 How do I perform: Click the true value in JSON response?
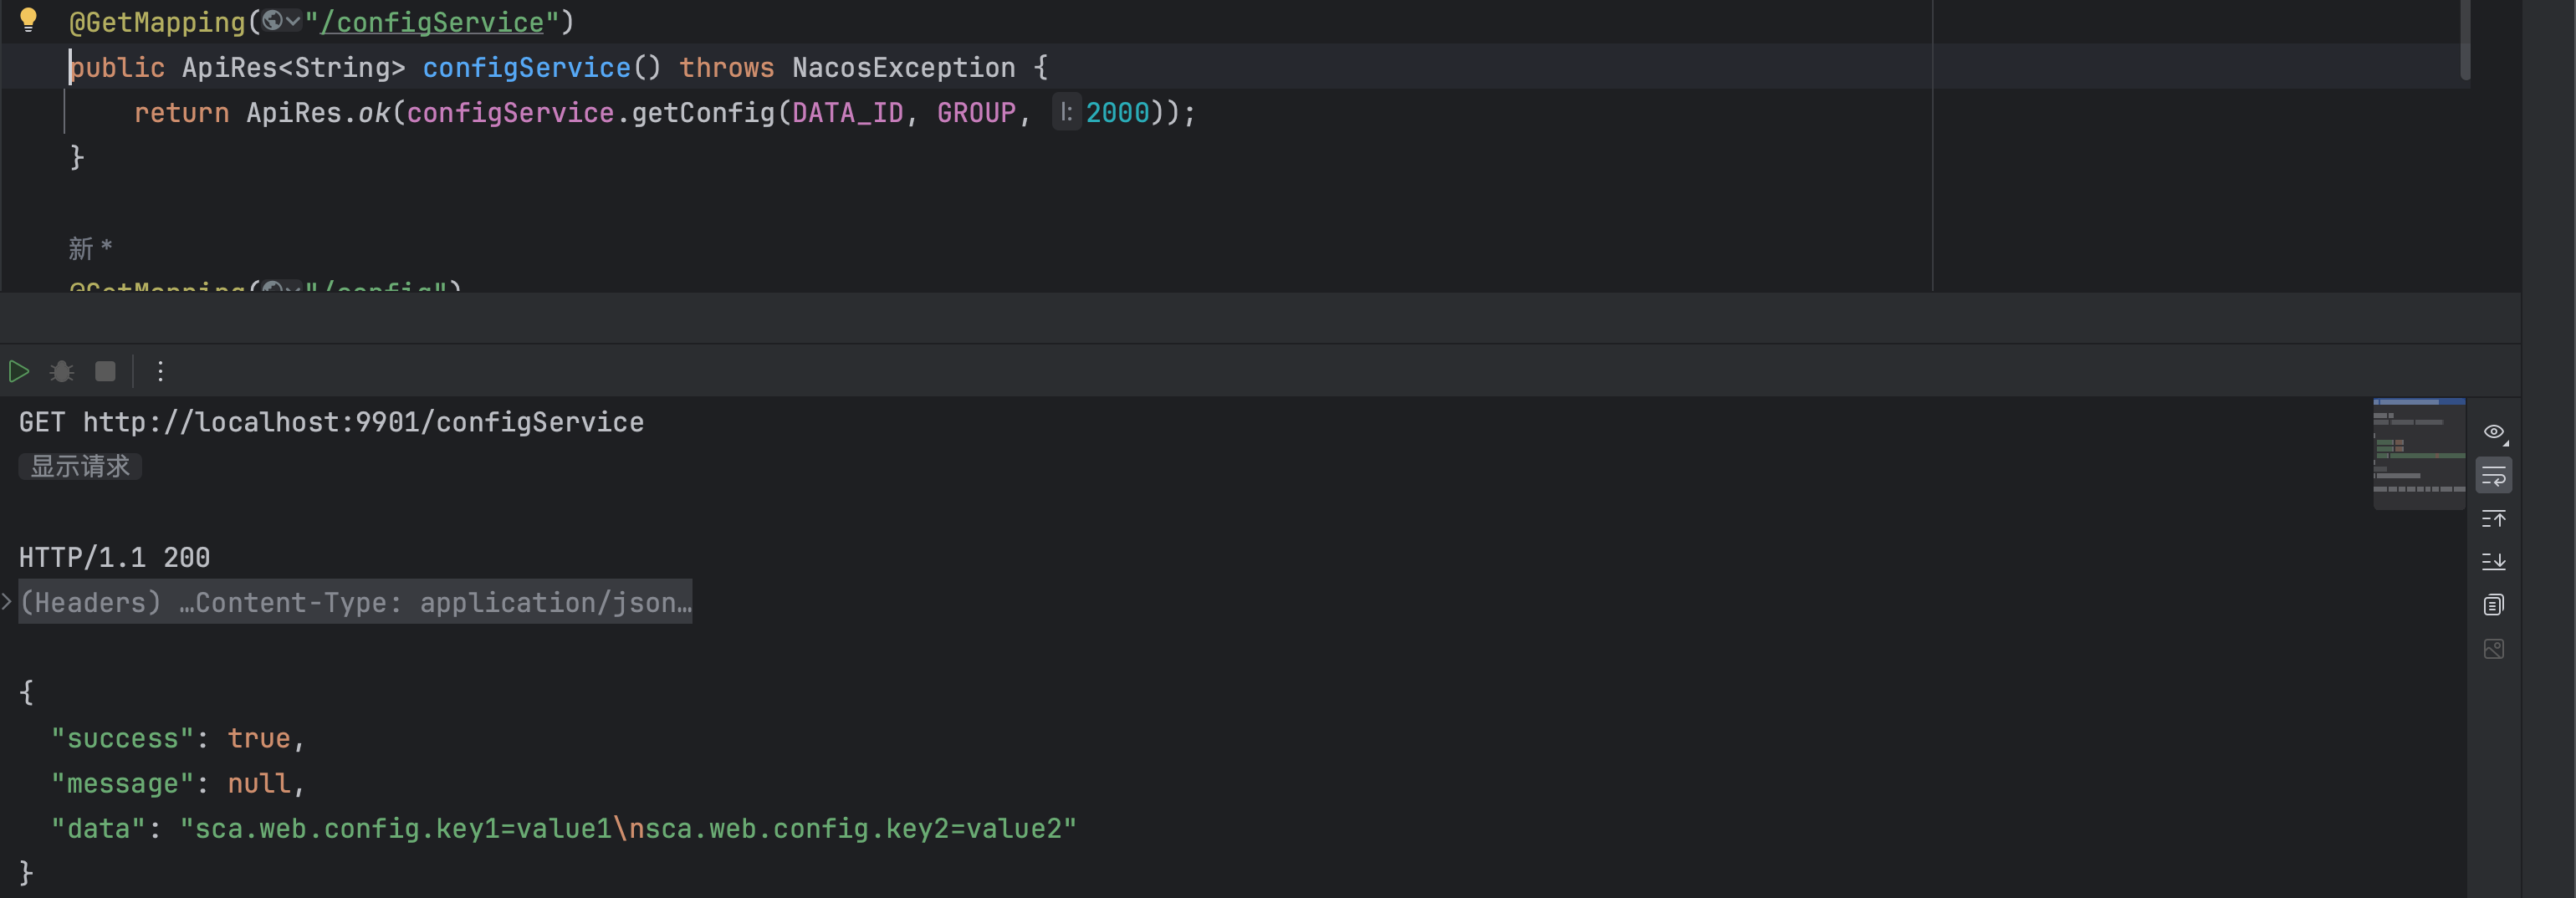coord(259,738)
